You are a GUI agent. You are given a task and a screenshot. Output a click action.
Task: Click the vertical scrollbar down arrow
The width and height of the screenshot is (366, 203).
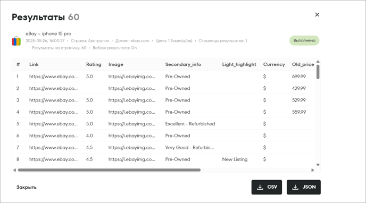[318, 165]
